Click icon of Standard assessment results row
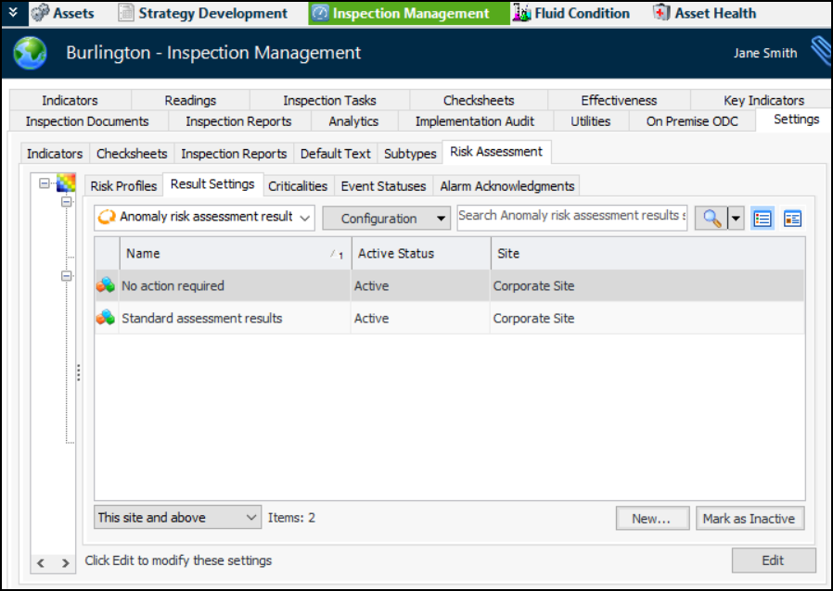This screenshot has width=833, height=591. click(105, 318)
